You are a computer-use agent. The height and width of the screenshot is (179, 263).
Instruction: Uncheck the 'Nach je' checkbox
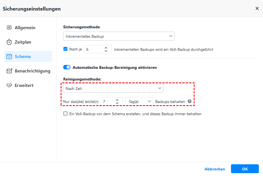pos(65,49)
